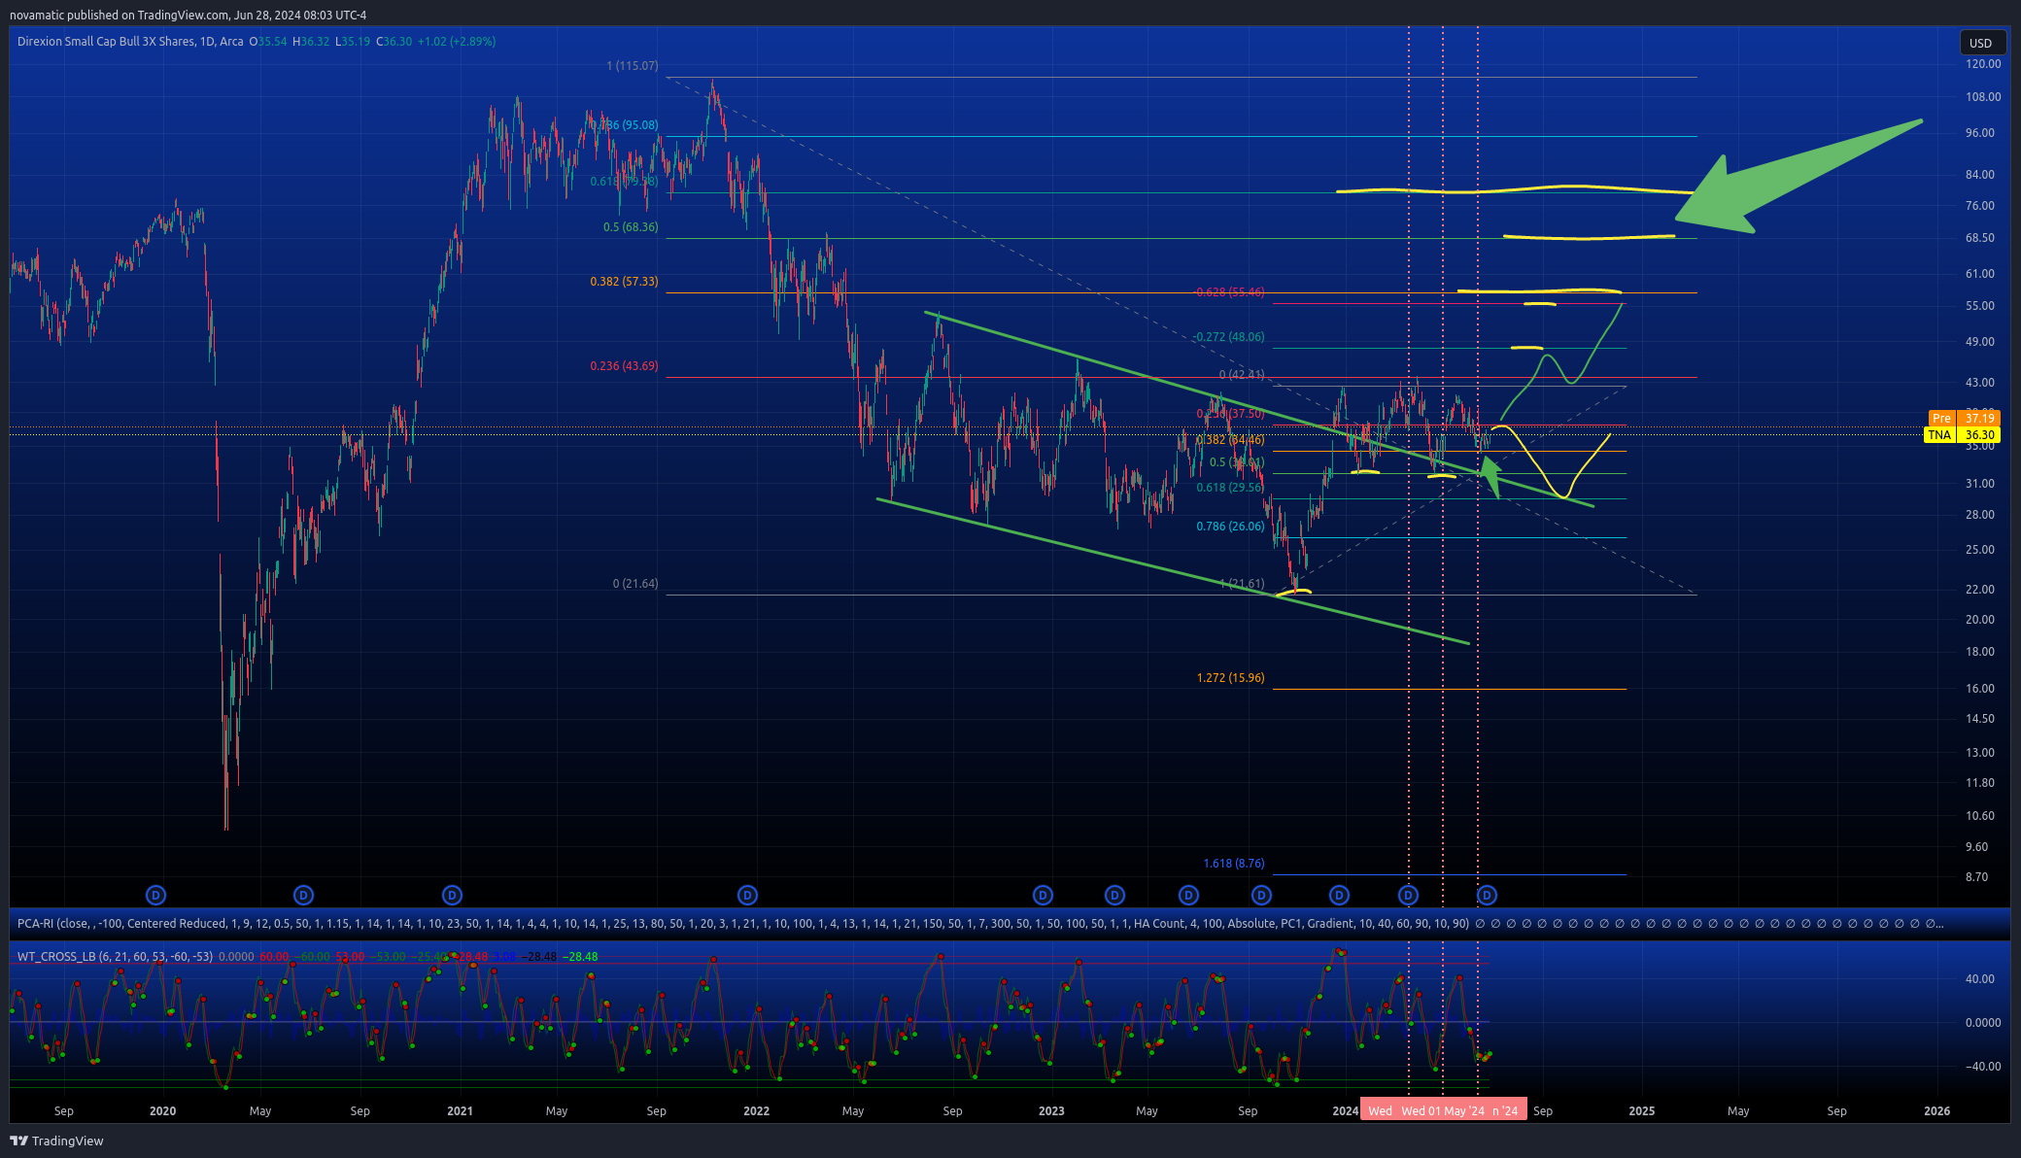Click the TradingView logo at bottom left
Image resolution: width=2021 pixels, height=1158 pixels.
(x=56, y=1141)
